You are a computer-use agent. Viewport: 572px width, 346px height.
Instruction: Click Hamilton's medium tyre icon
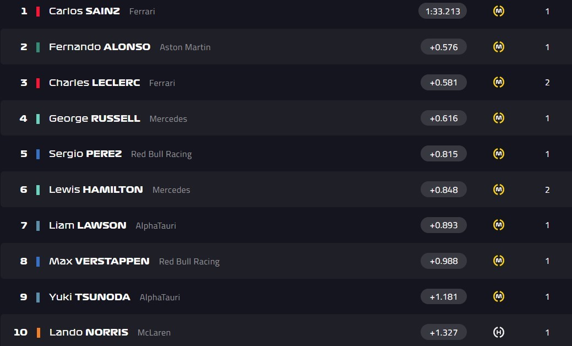(498, 190)
